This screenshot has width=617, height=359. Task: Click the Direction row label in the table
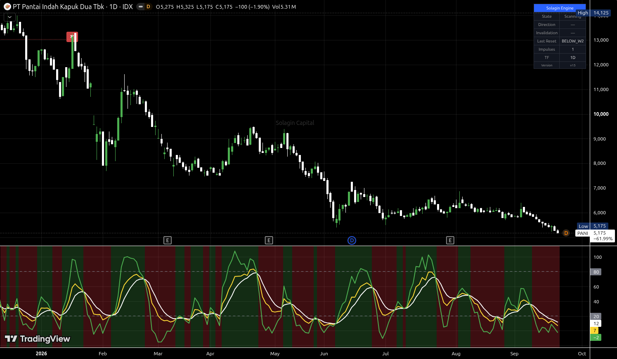coord(546,25)
